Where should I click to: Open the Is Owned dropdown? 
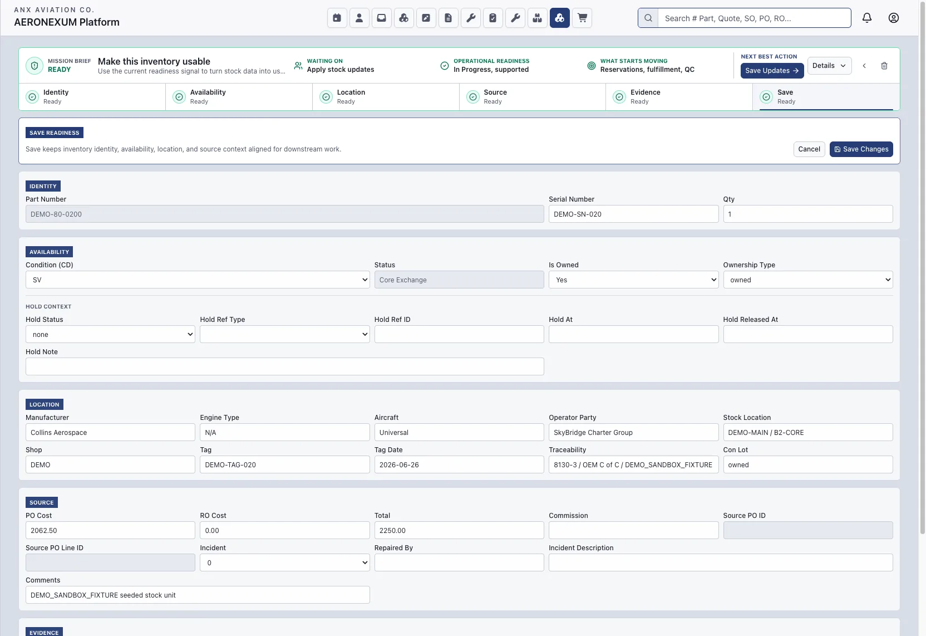(633, 280)
